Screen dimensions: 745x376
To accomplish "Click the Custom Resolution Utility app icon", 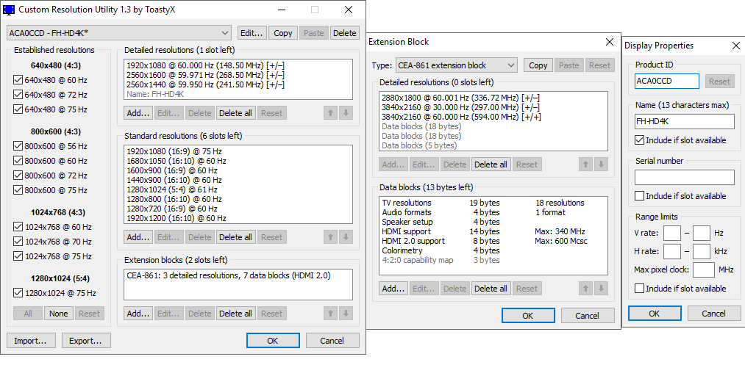I will (10, 10).
